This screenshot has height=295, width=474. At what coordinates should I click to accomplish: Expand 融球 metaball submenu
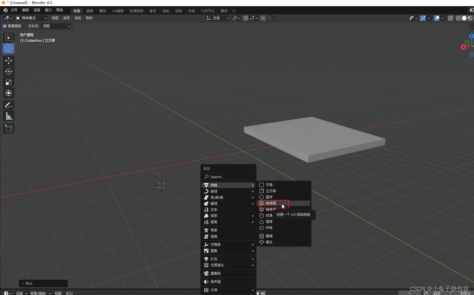pos(228,204)
